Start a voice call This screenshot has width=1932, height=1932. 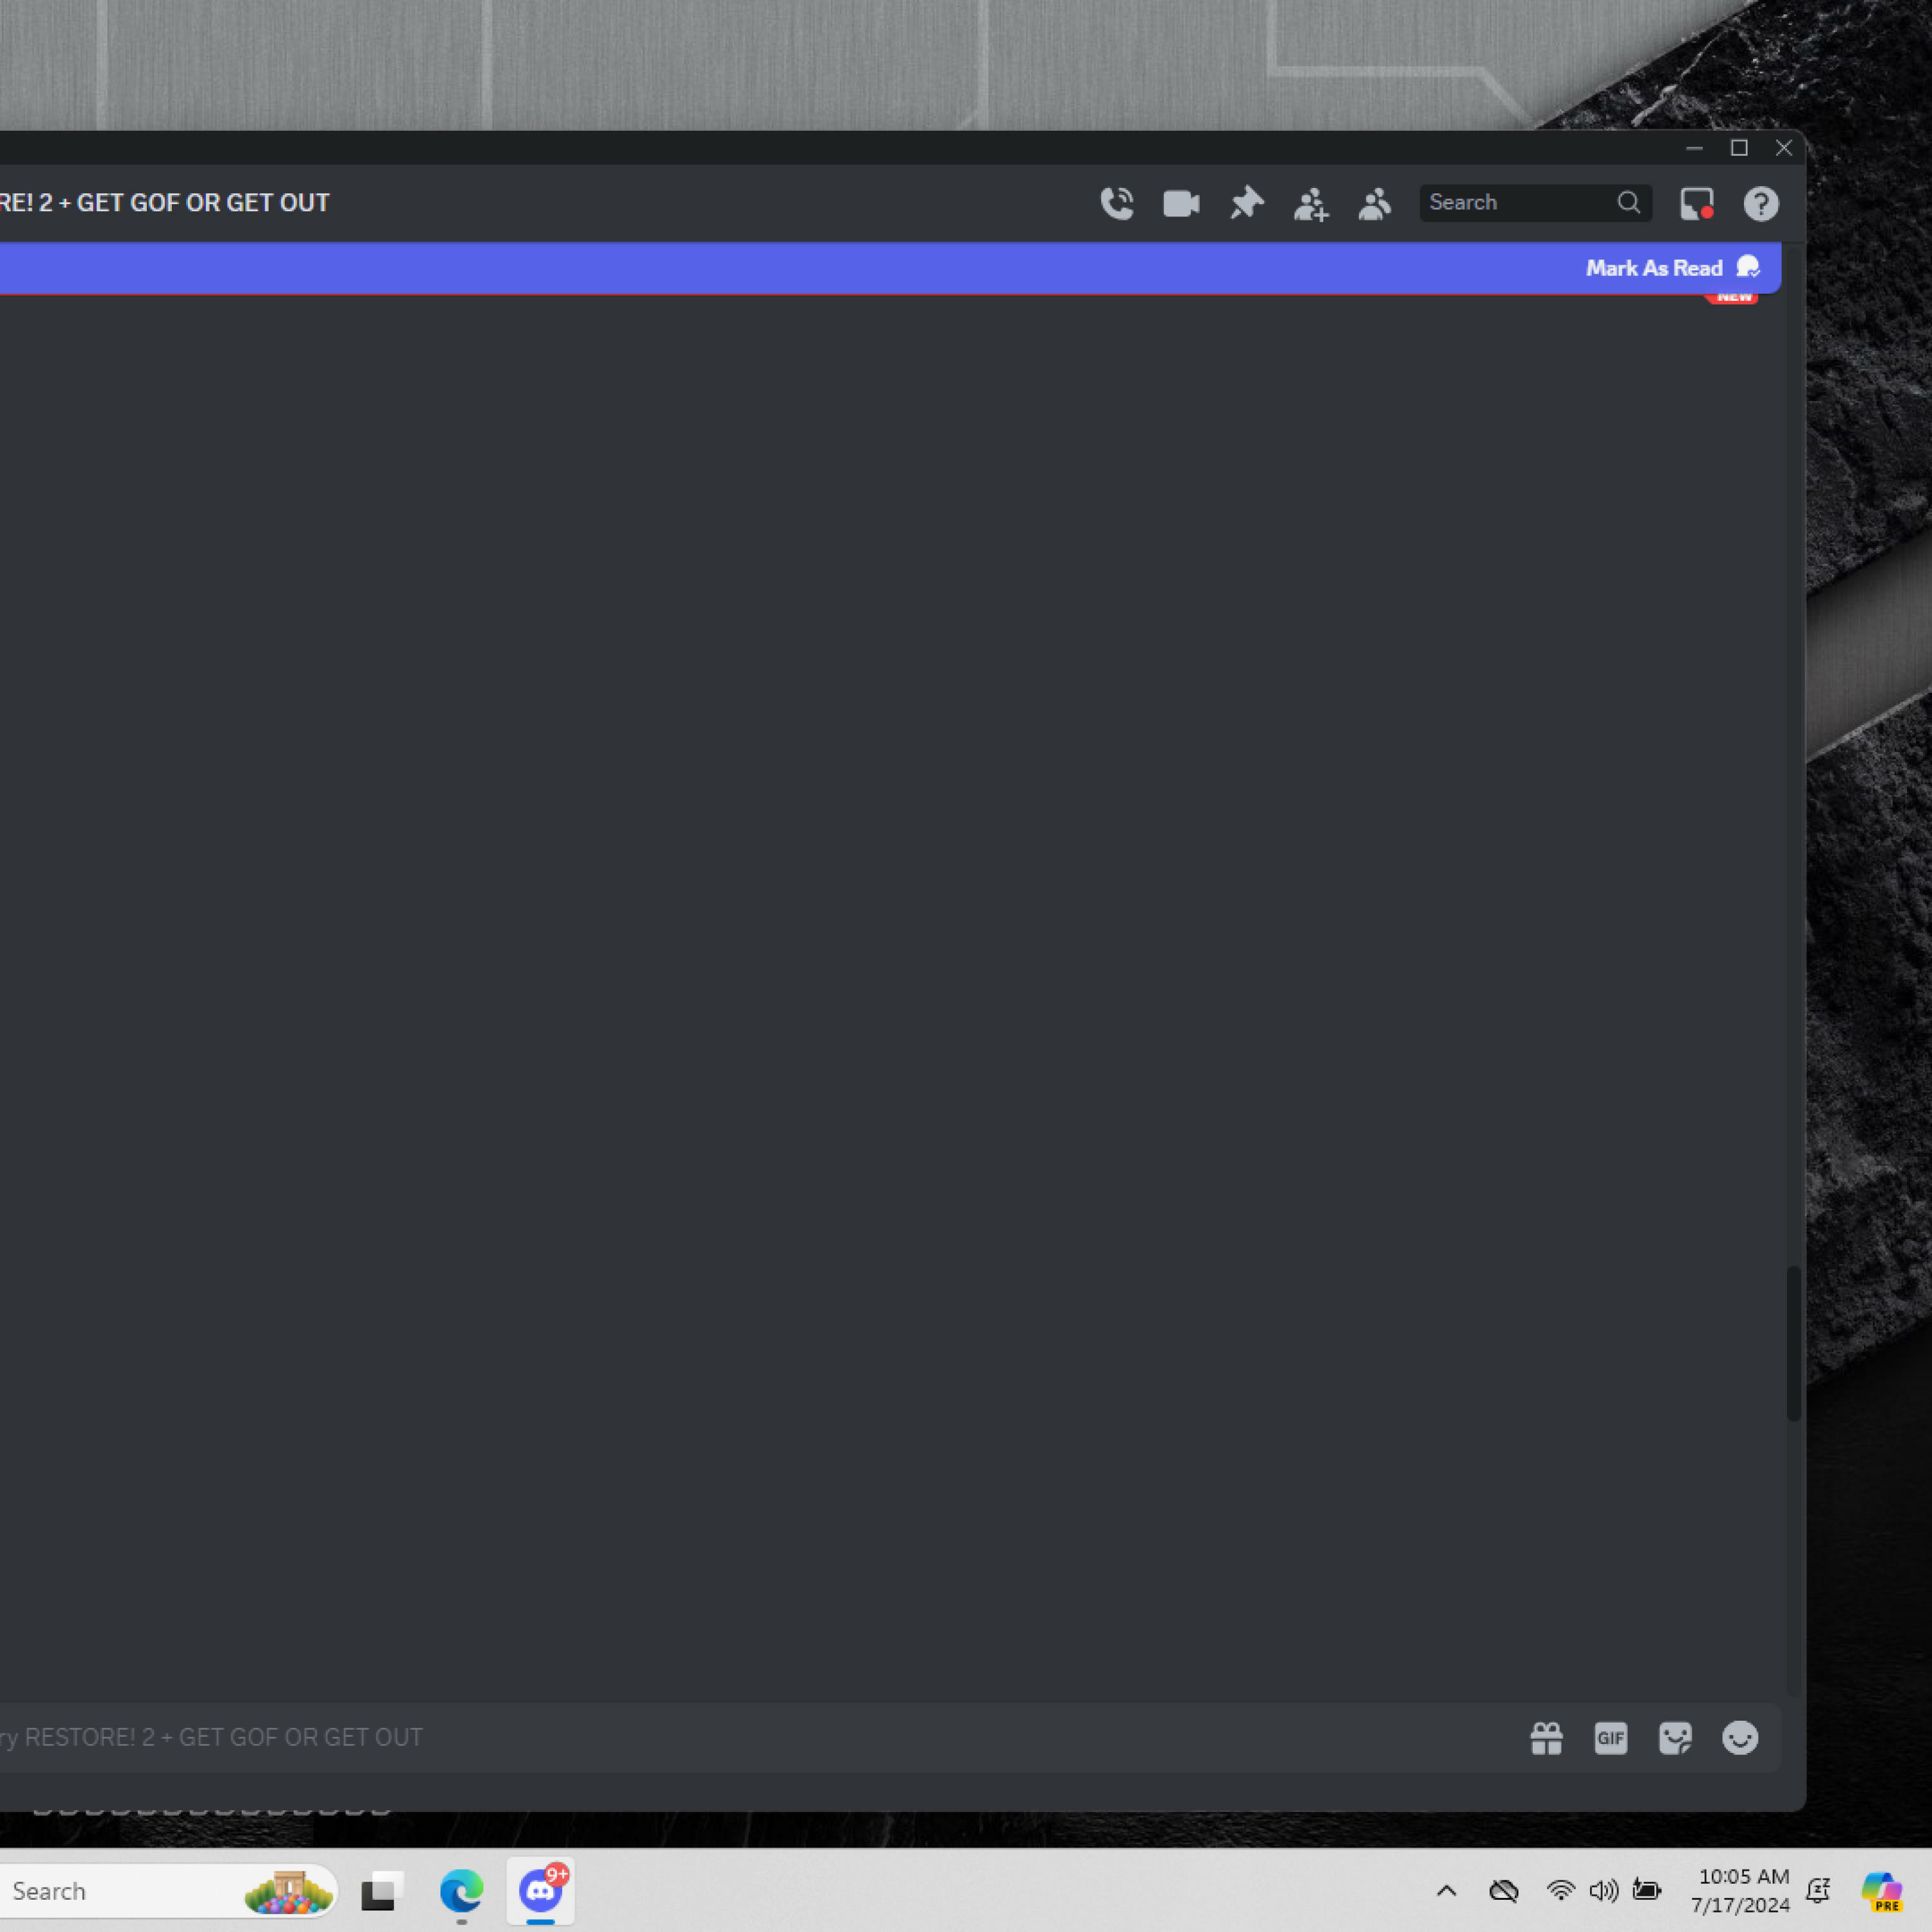click(1116, 203)
